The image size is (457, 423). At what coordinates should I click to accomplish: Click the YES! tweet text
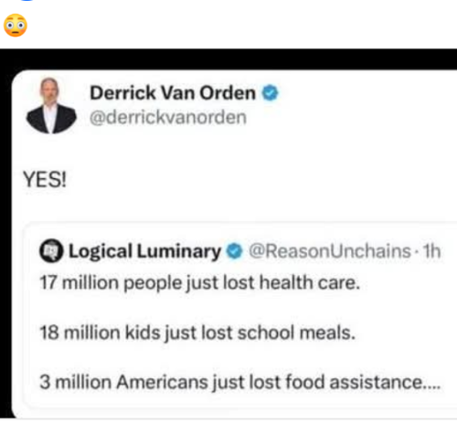[x=45, y=179]
